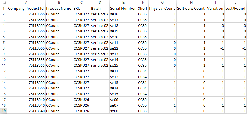247x114 pixels.
Task: Select column J header
Action: tap(236, 3)
